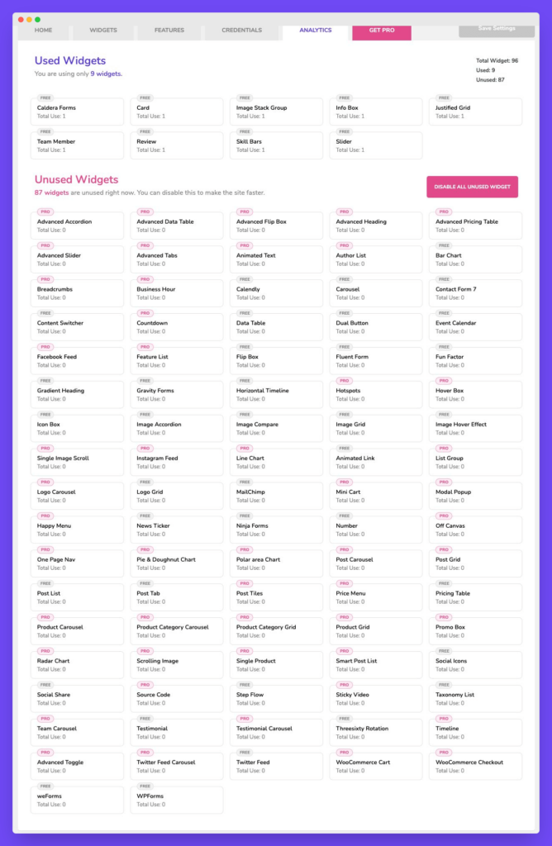Viewport: 552px width, 846px height.
Task: Select the Features tab
Action: (169, 30)
